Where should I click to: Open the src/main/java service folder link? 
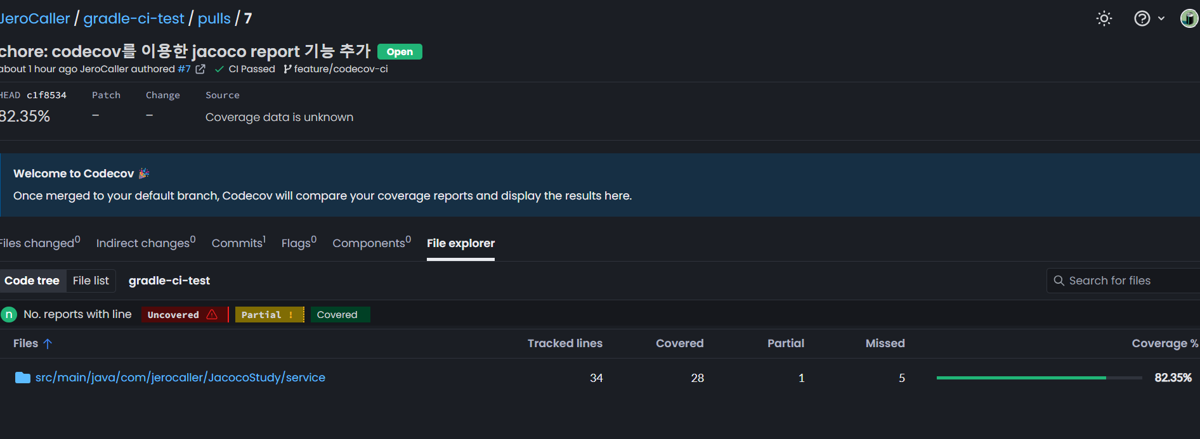(x=180, y=378)
